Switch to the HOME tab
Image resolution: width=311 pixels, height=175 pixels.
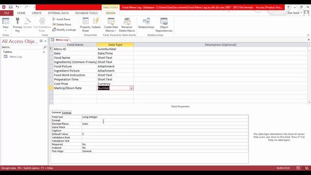21,13
